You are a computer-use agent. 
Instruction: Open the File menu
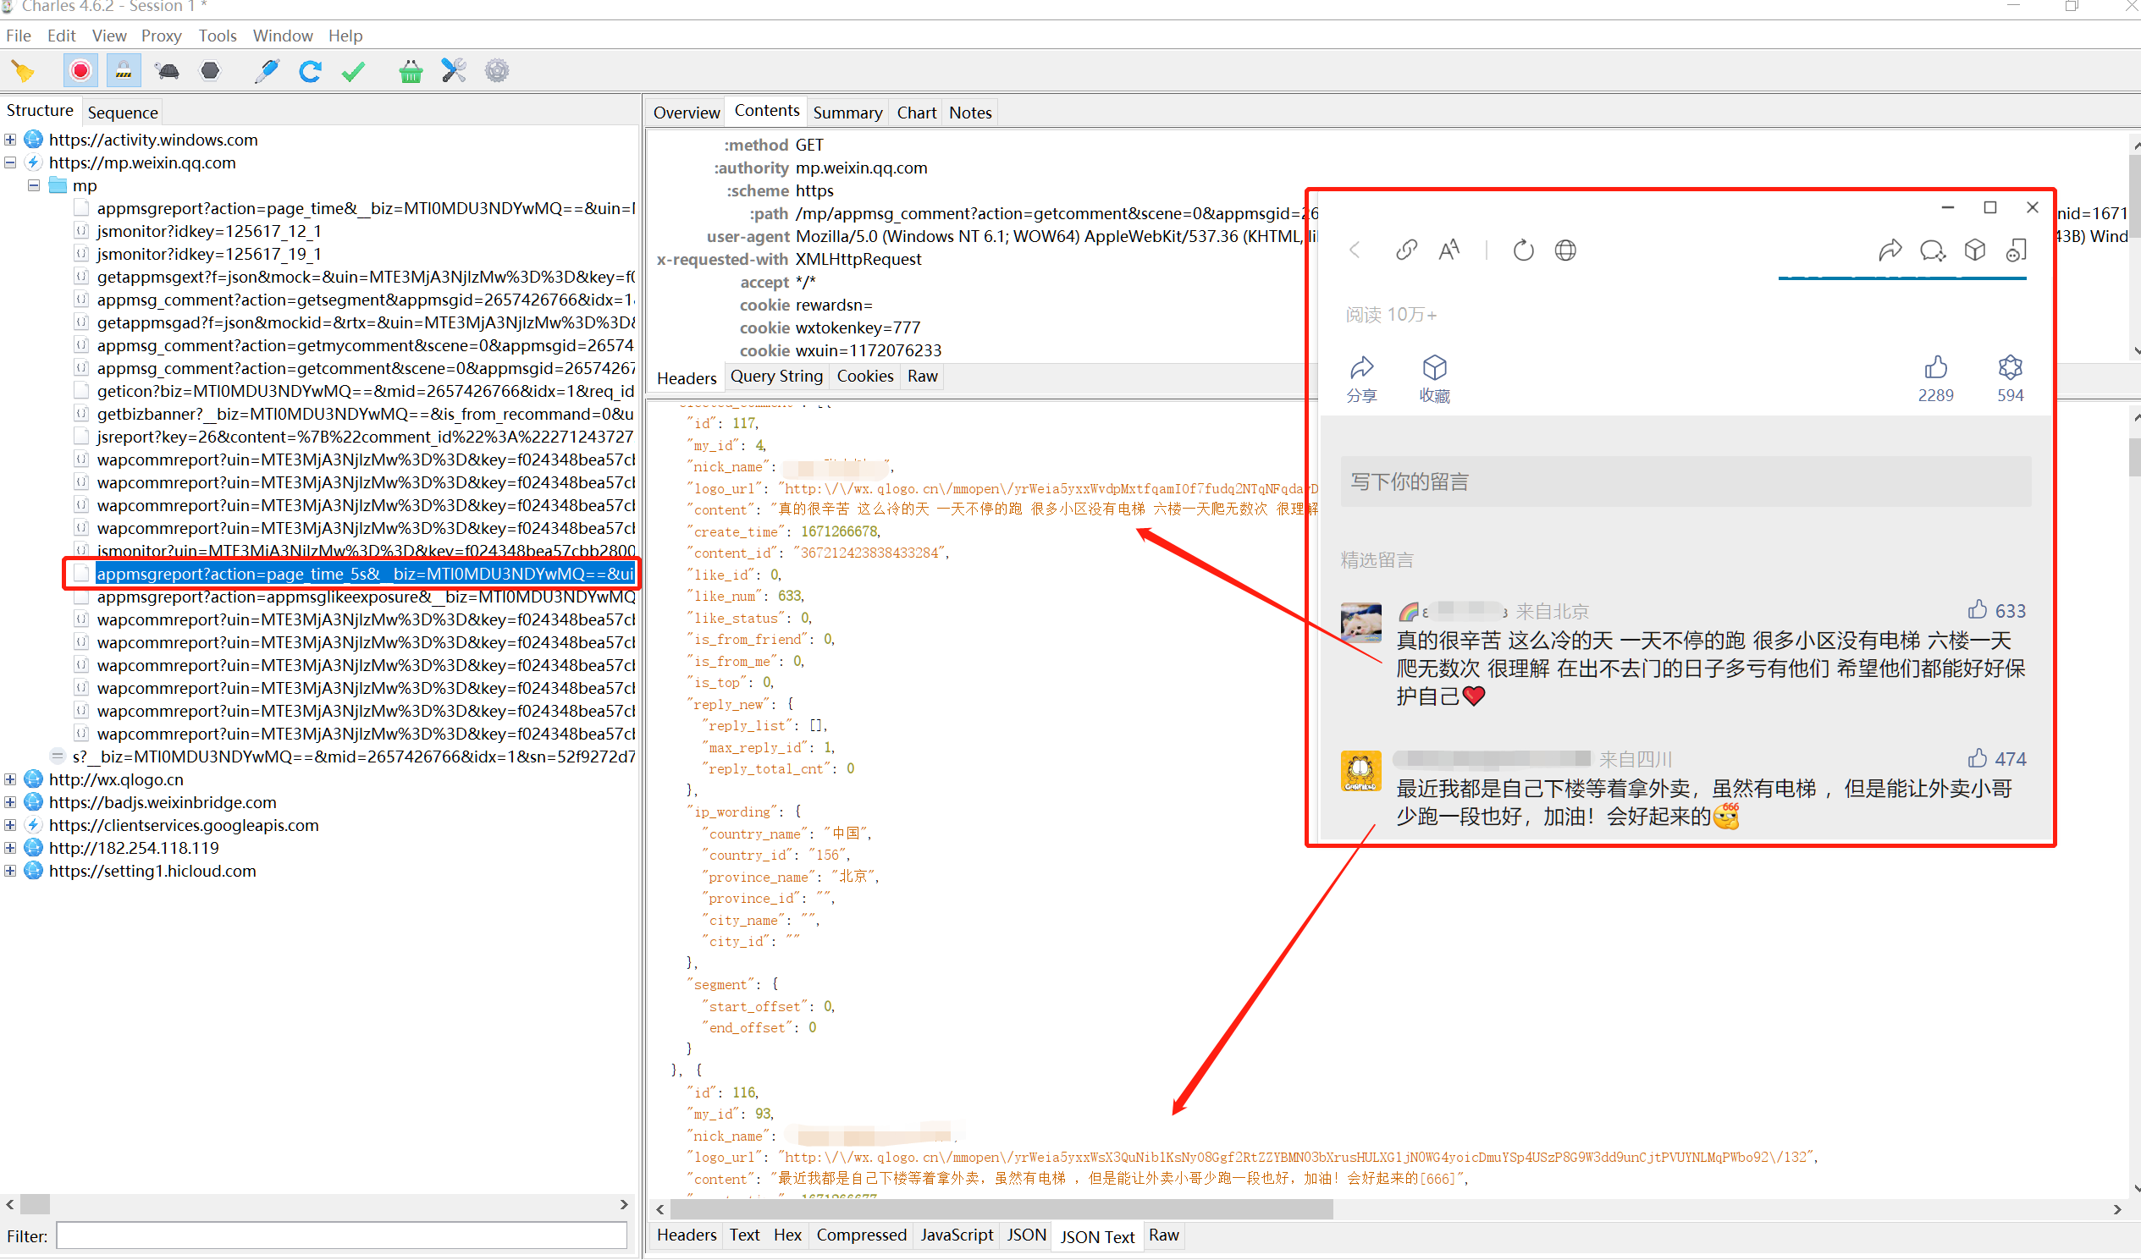(x=18, y=36)
